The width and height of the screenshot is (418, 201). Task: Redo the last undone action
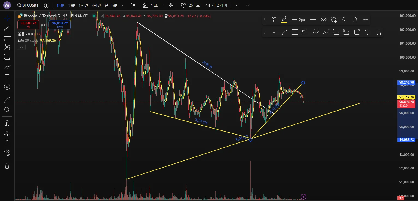248,5
